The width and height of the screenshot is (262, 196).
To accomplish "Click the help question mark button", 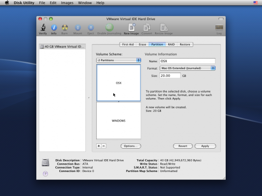I will (45, 173).
